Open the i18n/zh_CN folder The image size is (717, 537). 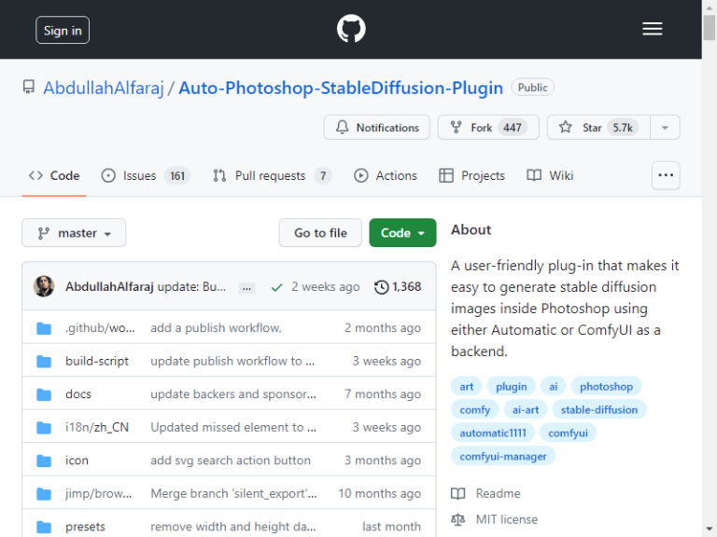point(97,427)
